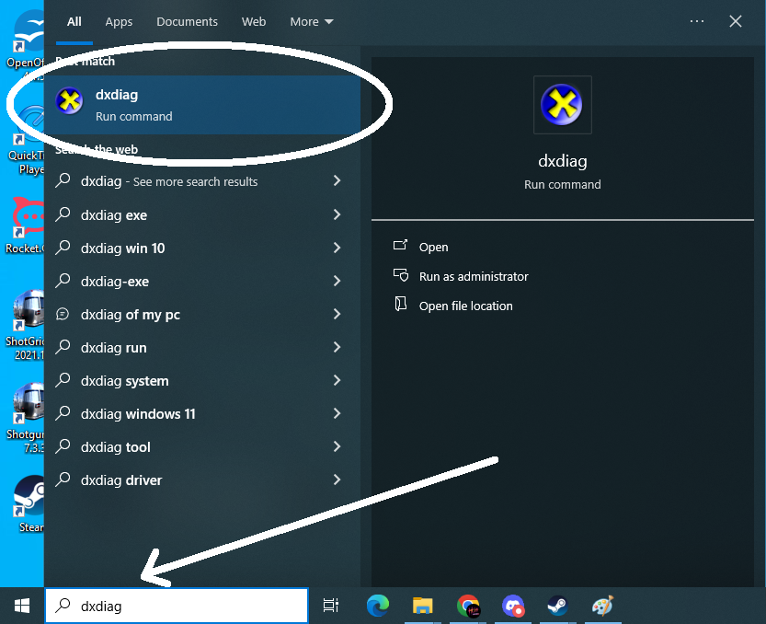The width and height of the screenshot is (766, 624).
Task: Click the large dxdiag icon in preview pane
Action: [562, 105]
